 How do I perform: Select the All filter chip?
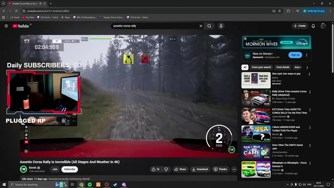coord(245,67)
